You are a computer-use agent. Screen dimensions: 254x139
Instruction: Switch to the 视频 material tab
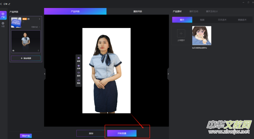tap(202, 20)
